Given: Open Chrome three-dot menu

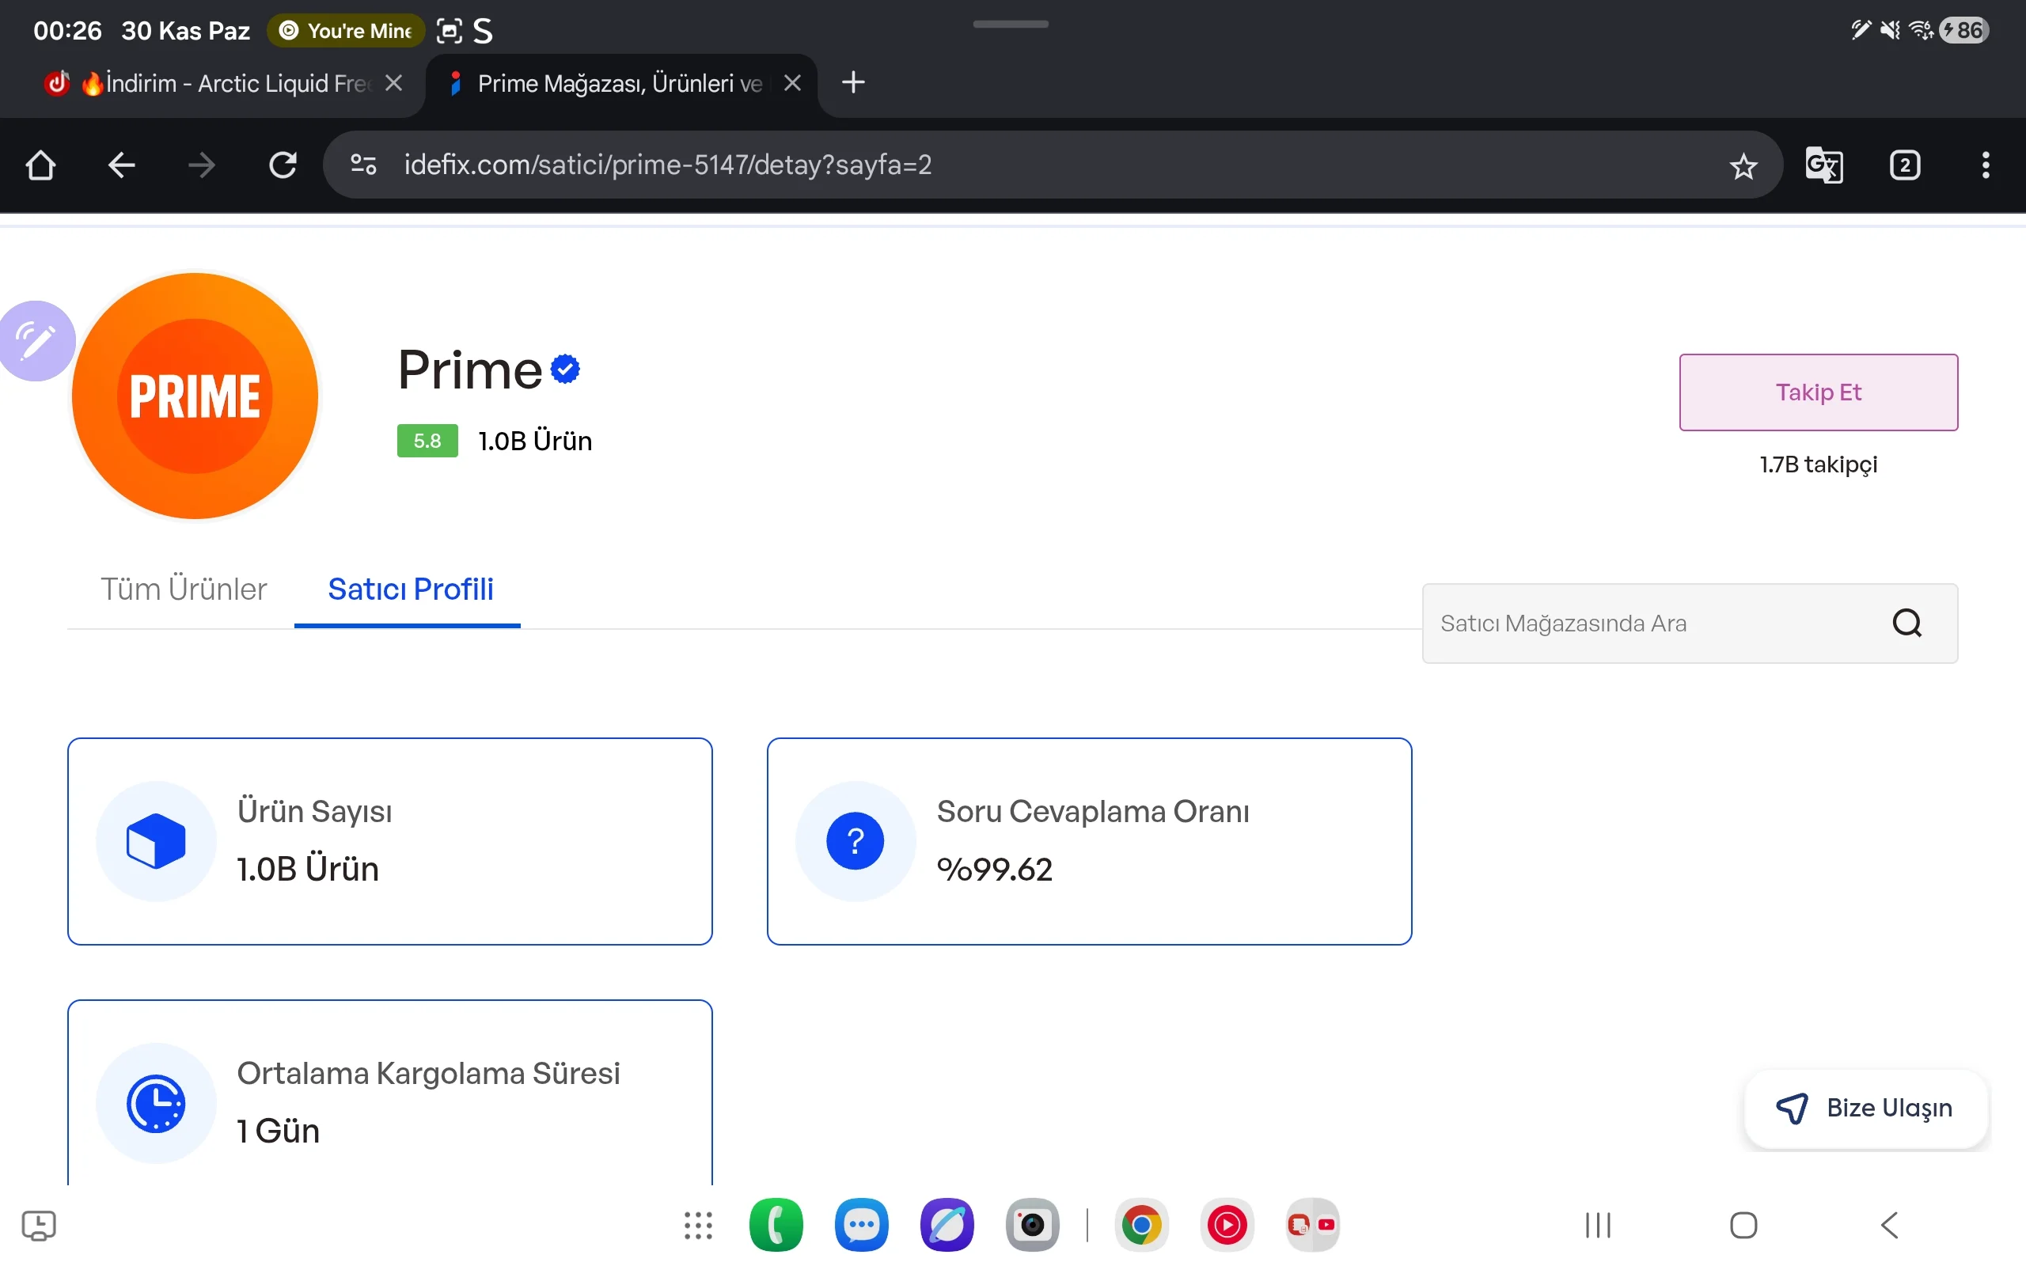Looking at the screenshot, I should point(1985,165).
